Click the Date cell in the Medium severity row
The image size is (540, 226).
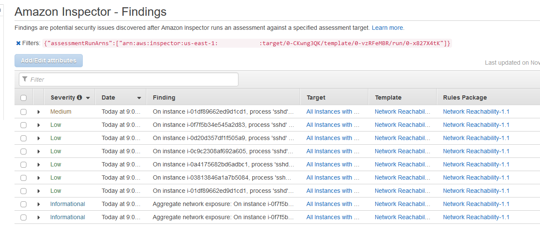121,112
